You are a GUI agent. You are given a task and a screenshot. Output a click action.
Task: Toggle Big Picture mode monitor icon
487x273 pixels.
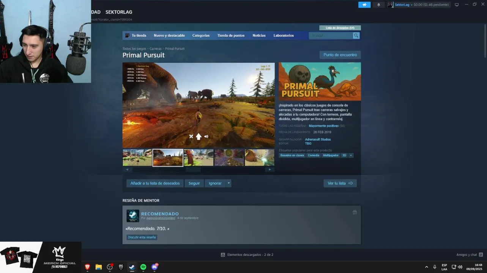point(457,5)
